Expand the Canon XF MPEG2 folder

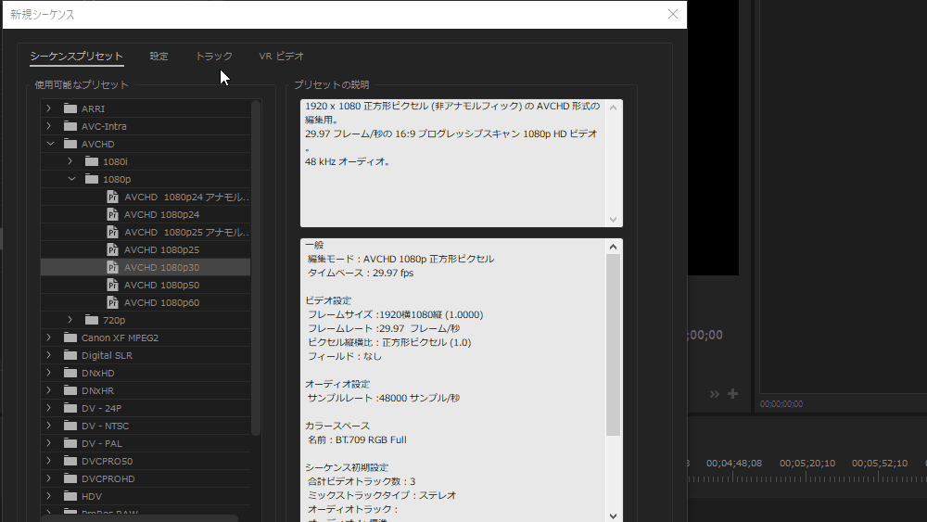(49, 337)
